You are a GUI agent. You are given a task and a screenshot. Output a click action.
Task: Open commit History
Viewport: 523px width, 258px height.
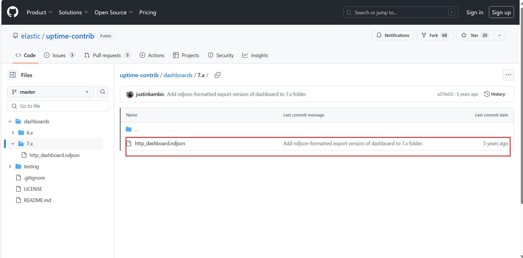click(x=495, y=94)
